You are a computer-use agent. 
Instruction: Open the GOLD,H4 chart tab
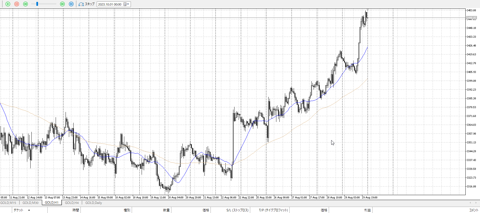(x=72, y=203)
